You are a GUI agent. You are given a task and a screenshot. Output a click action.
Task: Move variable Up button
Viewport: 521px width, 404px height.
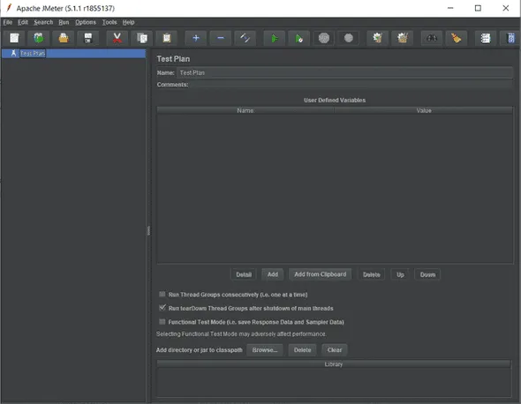coord(400,274)
